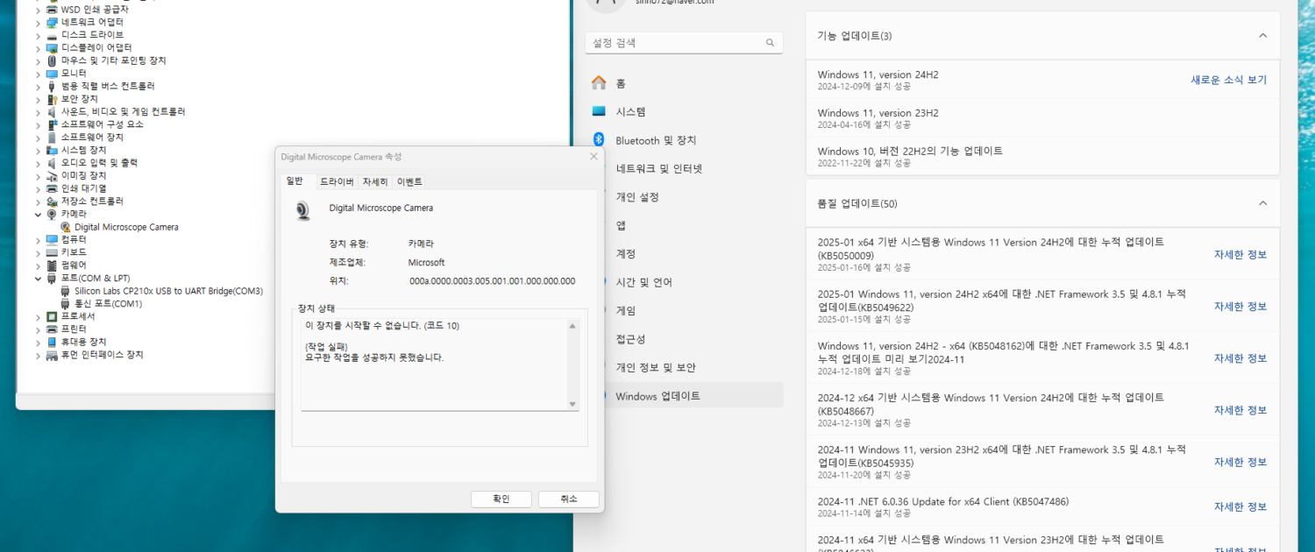The width and height of the screenshot is (1315, 552).
Task: Click the Bluetooth icon in Settings sidebar
Action: click(x=599, y=140)
